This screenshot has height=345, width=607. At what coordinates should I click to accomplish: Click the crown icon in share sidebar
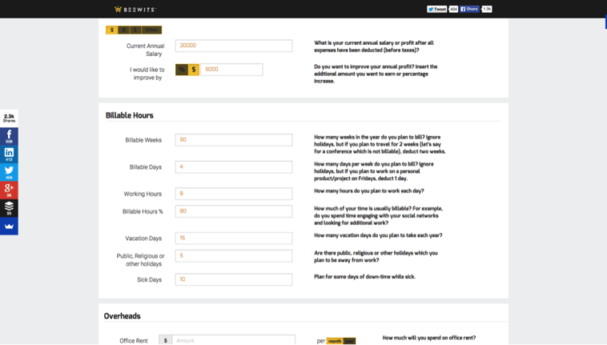pos(9,226)
